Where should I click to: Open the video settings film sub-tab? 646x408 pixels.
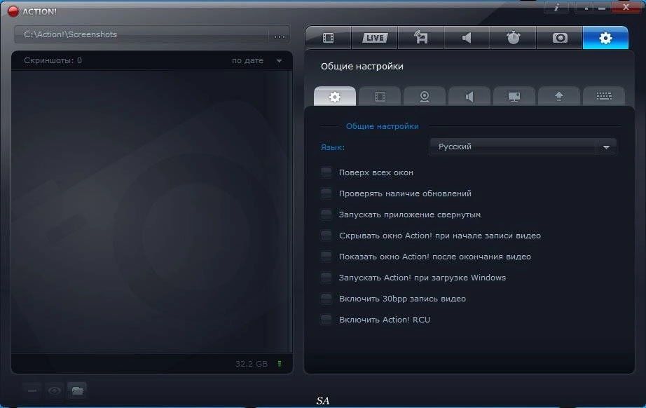380,97
